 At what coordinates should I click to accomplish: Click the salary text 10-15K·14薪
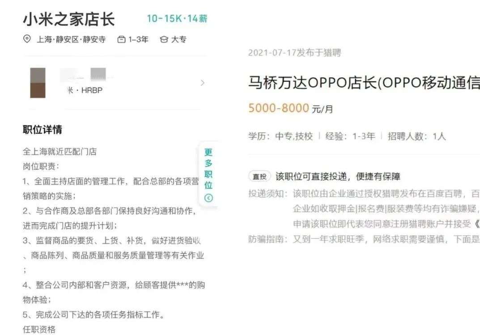tap(177, 19)
